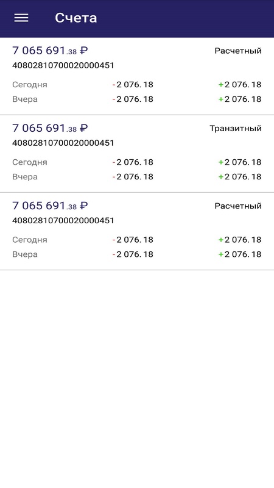Viewport: 274px width, 488px height.
Task: Select Сегодня credit amount in the first account
Action: point(239,84)
